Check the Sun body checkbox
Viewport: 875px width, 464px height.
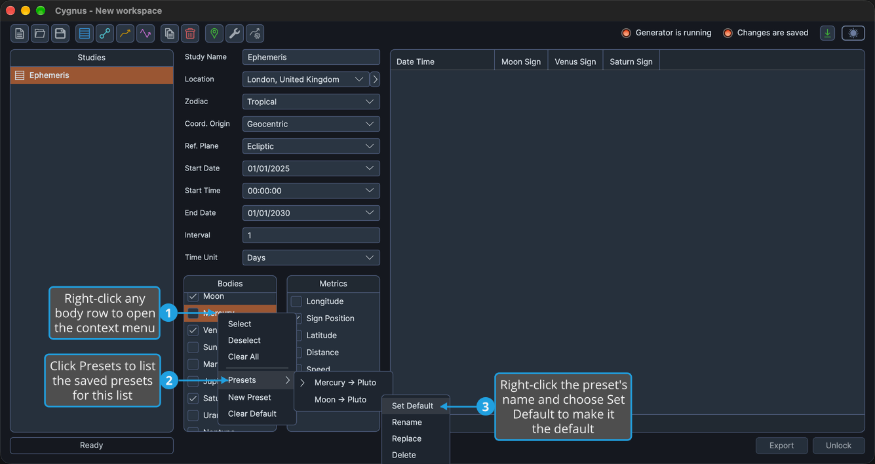[193, 347]
